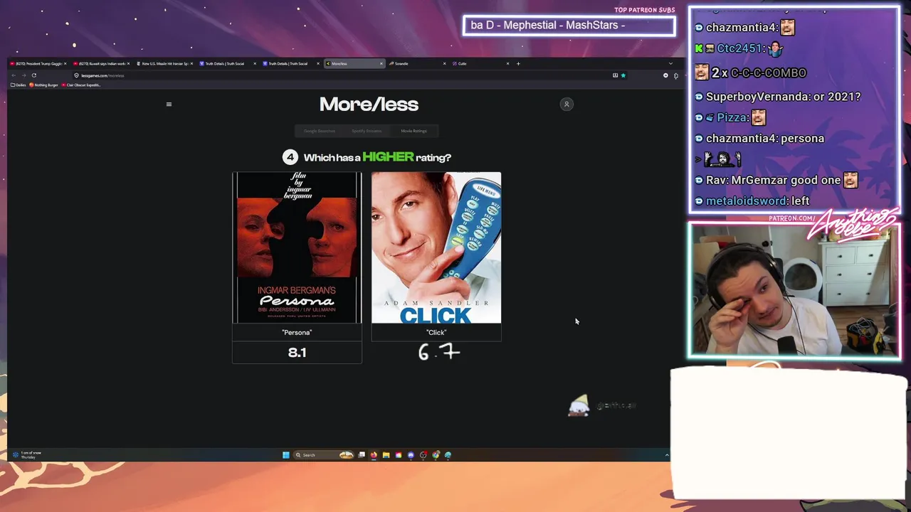Open Firefox from the taskbar
This screenshot has width=911, height=512.
pos(374,455)
